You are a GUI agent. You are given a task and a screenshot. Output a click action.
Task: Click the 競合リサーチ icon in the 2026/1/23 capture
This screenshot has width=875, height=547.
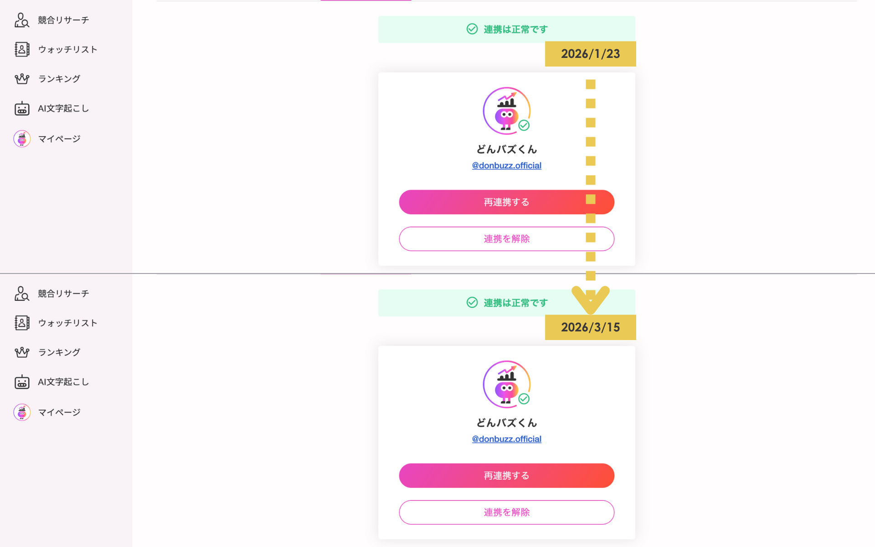tap(21, 20)
